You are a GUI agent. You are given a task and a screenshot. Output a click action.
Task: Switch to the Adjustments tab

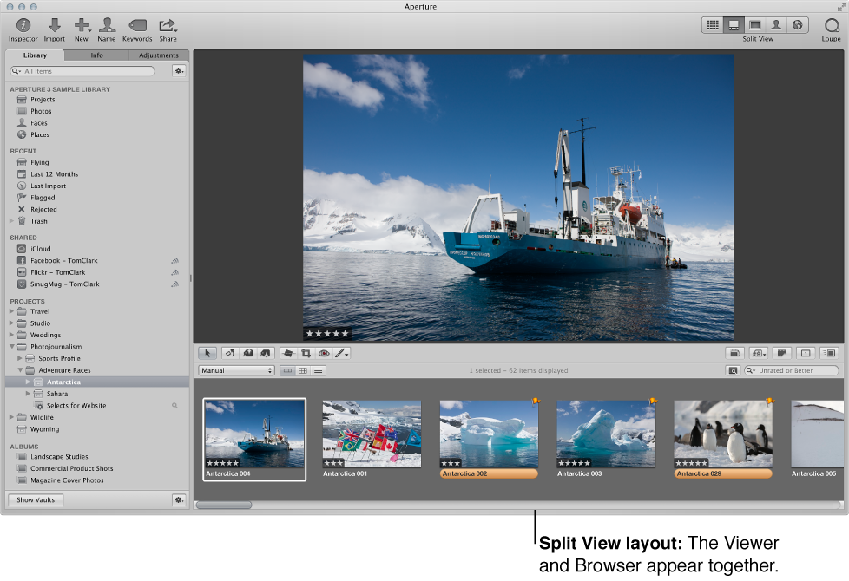click(x=158, y=55)
